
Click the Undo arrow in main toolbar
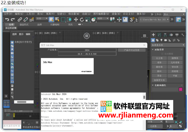click(7, 19)
